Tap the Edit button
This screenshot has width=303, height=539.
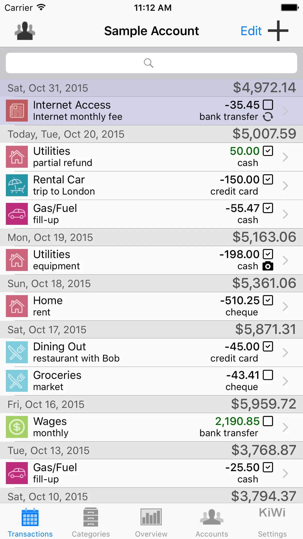point(251,31)
